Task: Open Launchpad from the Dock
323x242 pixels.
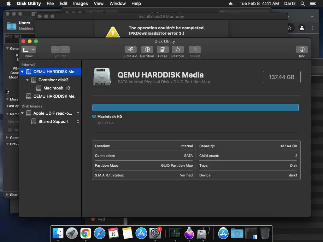Action: pyautogui.click(x=72, y=233)
